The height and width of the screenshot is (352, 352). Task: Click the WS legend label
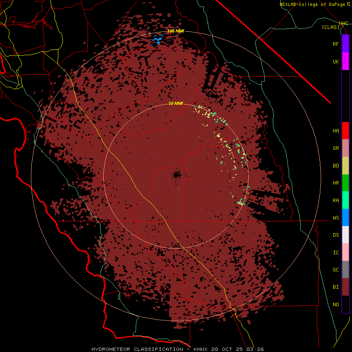coord(336,217)
